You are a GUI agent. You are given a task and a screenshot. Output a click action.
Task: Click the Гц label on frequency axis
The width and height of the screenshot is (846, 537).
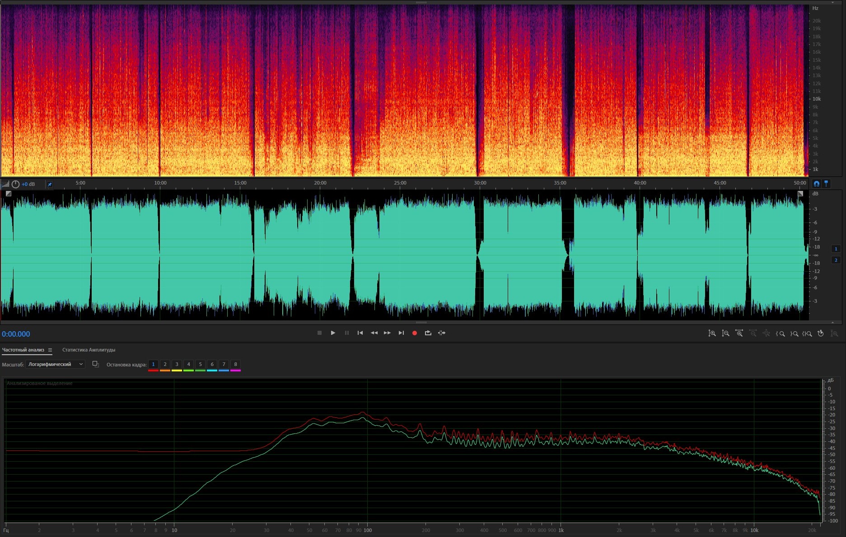click(6, 530)
